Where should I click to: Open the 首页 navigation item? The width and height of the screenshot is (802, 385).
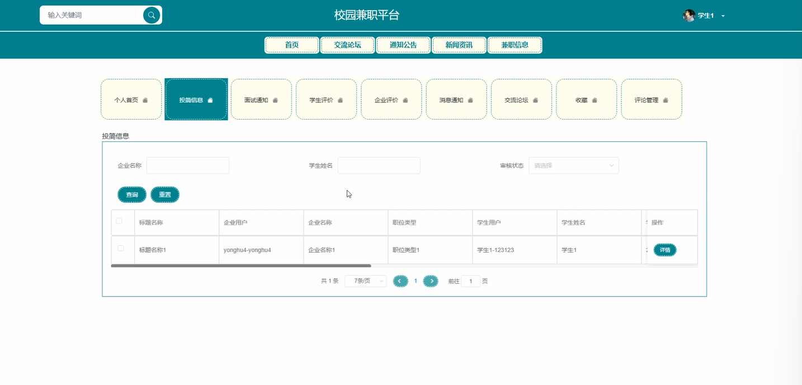(x=292, y=45)
